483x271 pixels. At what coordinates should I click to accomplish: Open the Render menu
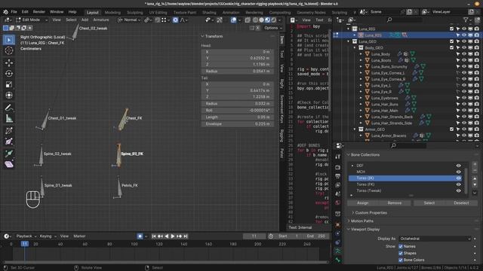point(39,12)
